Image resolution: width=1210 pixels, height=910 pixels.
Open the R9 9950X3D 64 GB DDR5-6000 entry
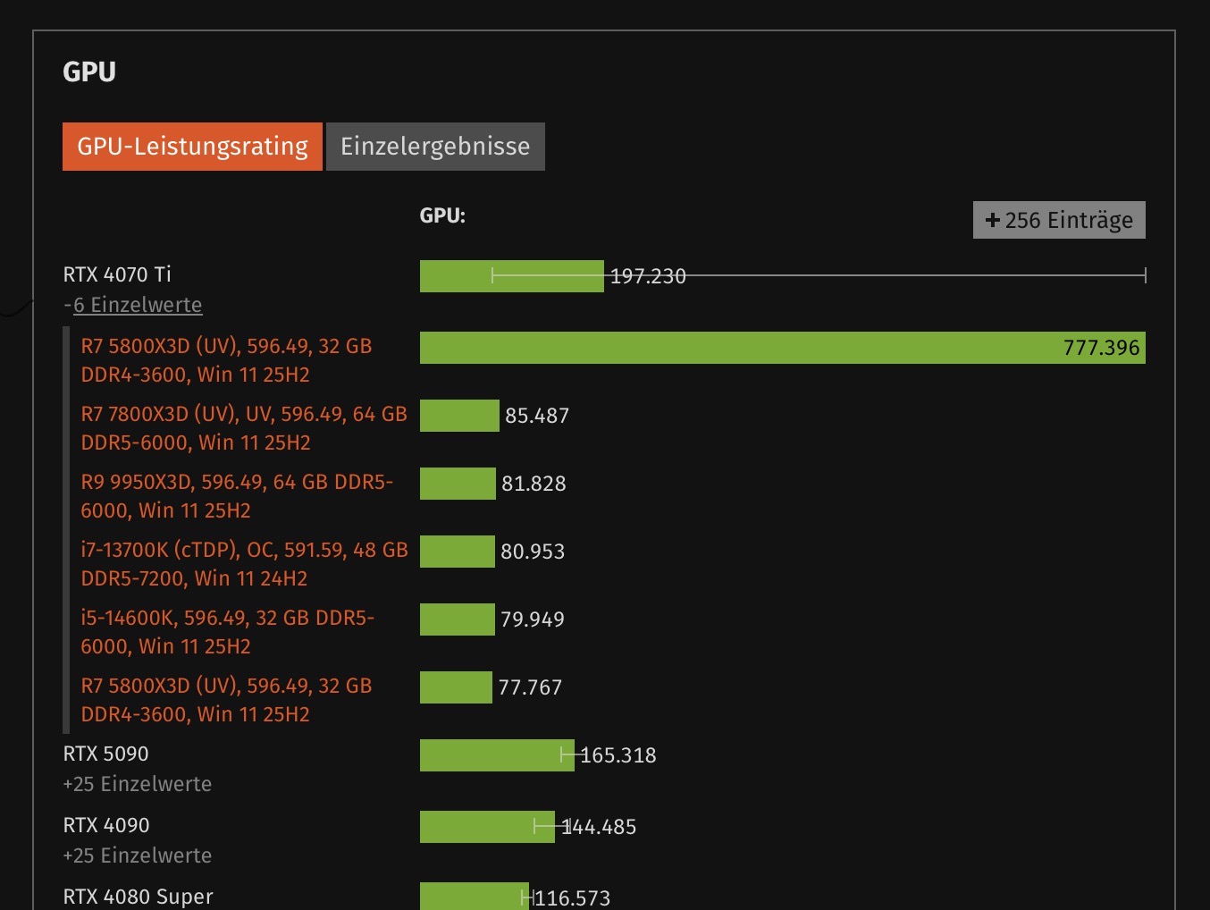237,496
